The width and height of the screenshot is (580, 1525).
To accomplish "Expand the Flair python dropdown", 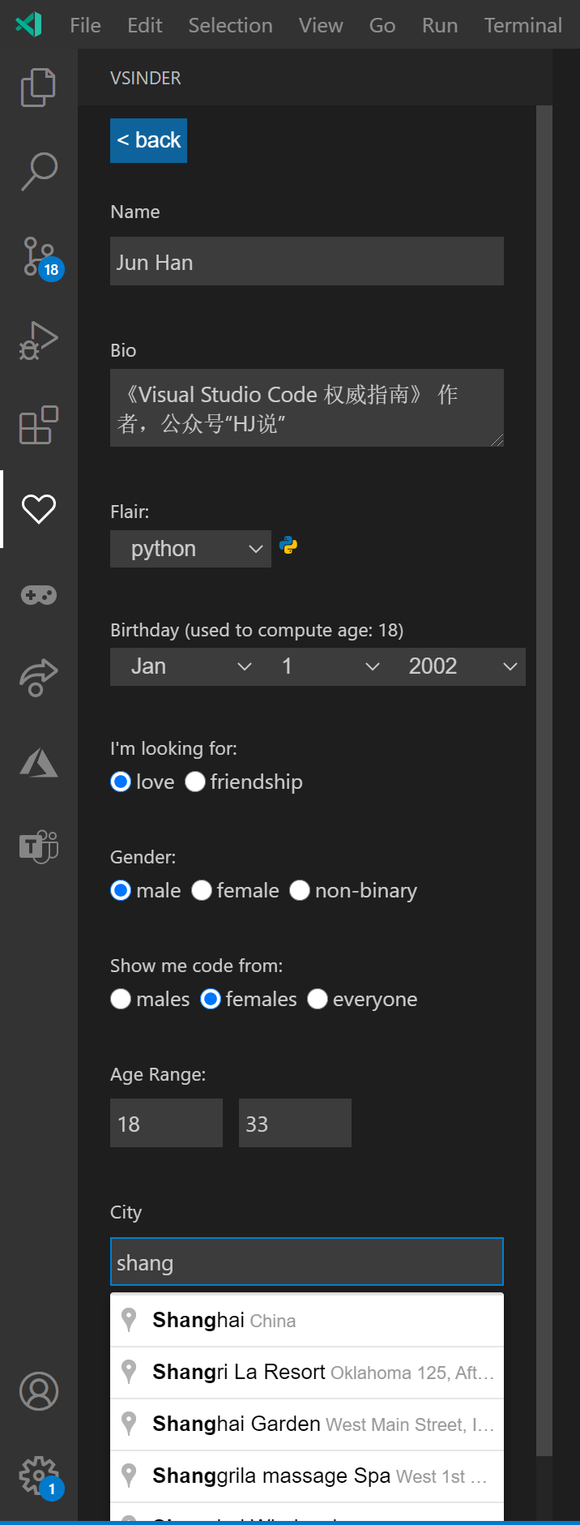I will pyautogui.click(x=190, y=549).
